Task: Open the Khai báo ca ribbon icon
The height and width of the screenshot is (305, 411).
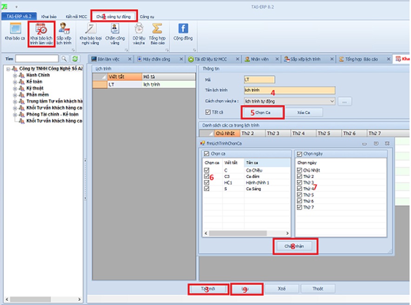Action: point(15,29)
